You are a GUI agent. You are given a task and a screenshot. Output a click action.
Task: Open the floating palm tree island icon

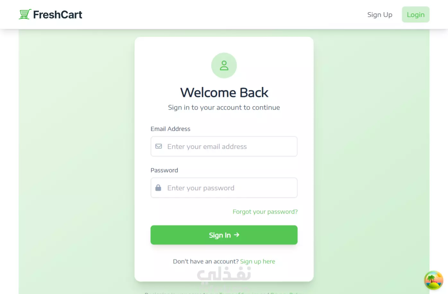tap(434, 280)
